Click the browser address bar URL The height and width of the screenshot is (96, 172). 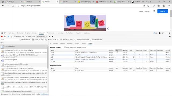coord(31,6)
